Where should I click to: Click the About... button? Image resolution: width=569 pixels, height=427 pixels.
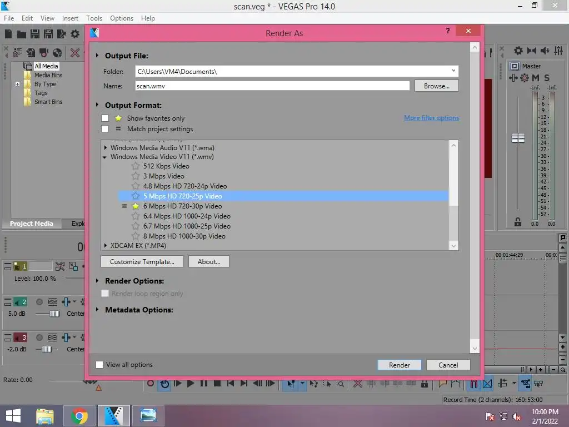(x=209, y=261)
